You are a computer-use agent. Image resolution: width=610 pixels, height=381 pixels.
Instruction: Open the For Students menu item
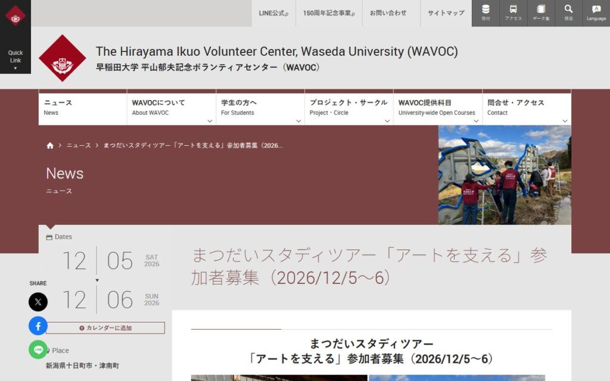click(260, 108)
